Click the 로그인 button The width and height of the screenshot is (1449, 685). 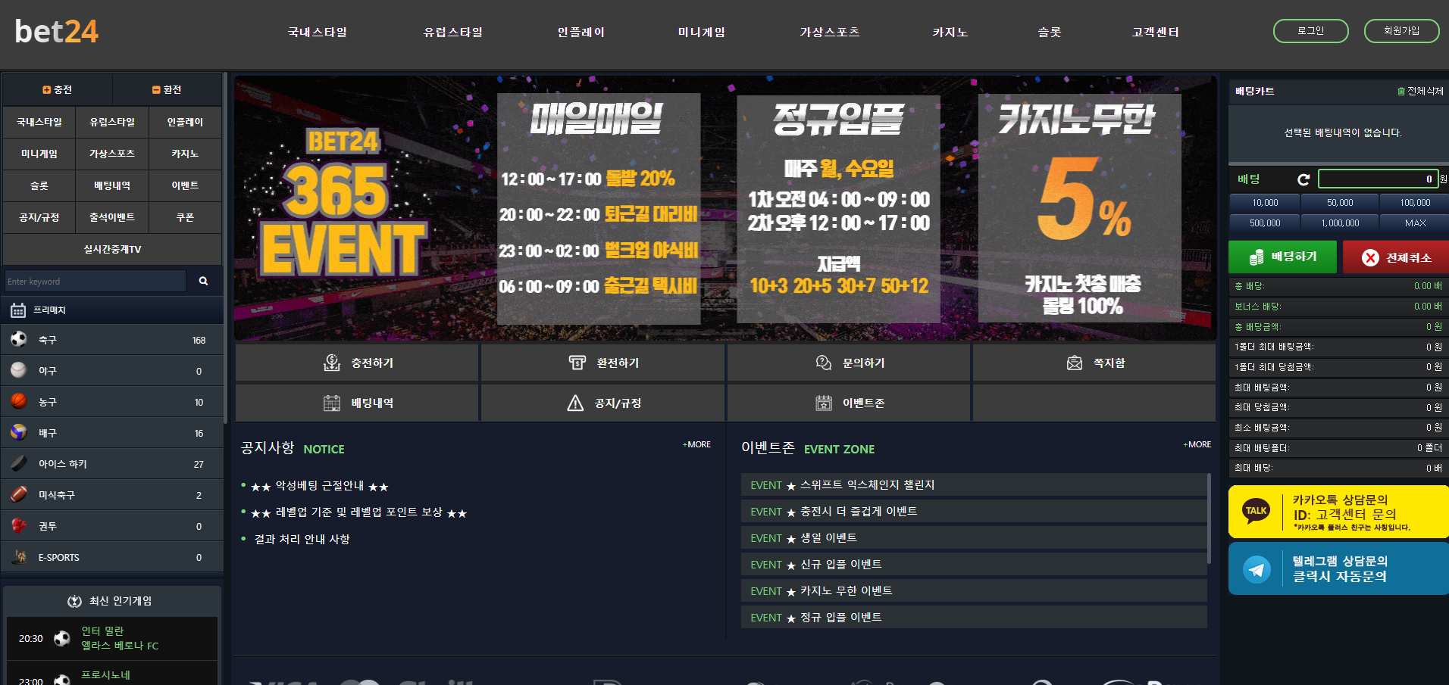[1311, 31]
